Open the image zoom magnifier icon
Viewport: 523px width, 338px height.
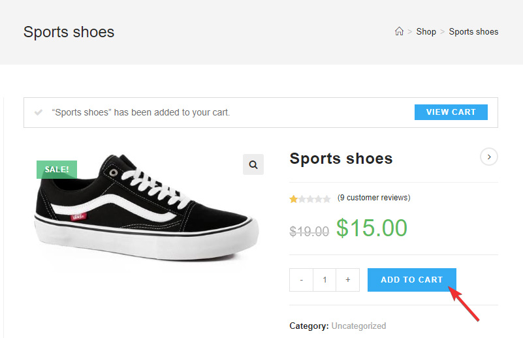point(253,164)
